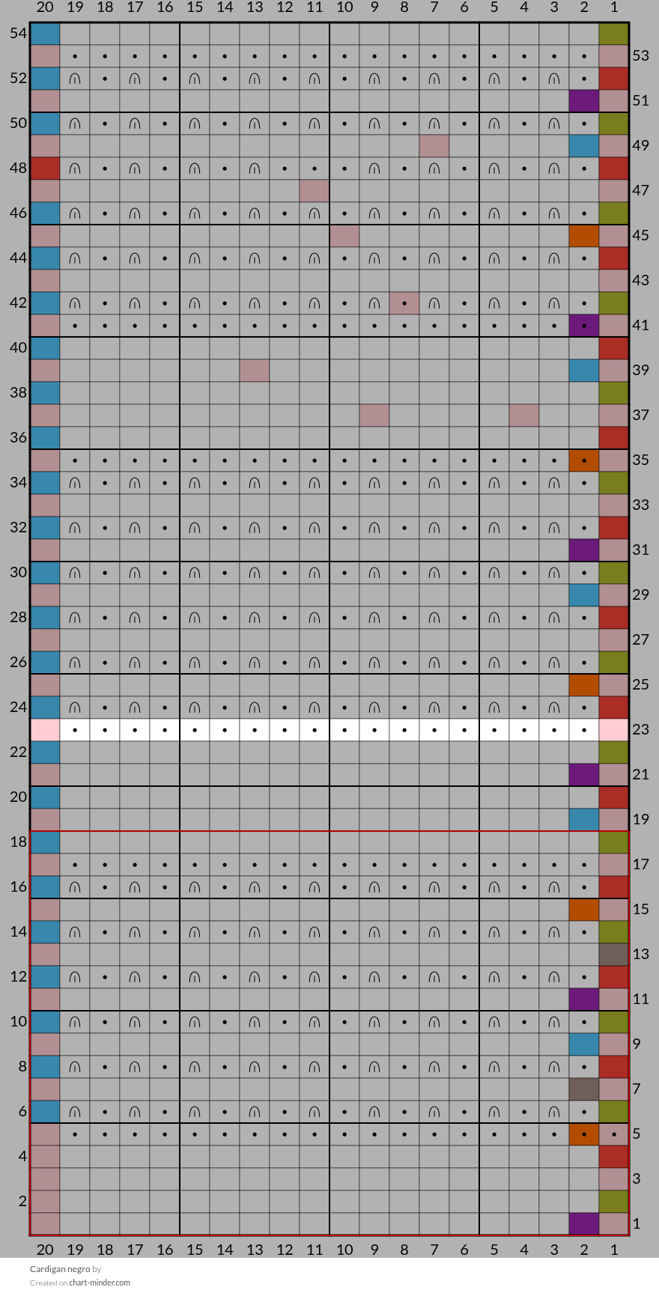Click the pink cell in row 37, column 4

524,416
